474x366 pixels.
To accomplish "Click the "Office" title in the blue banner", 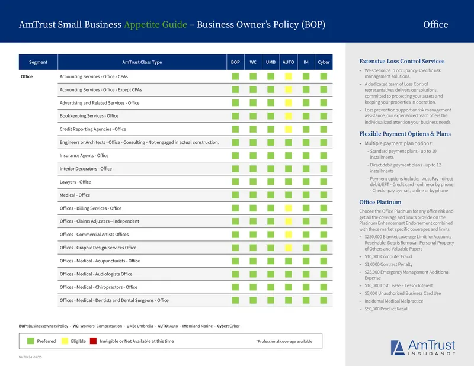I will [435, 24].
